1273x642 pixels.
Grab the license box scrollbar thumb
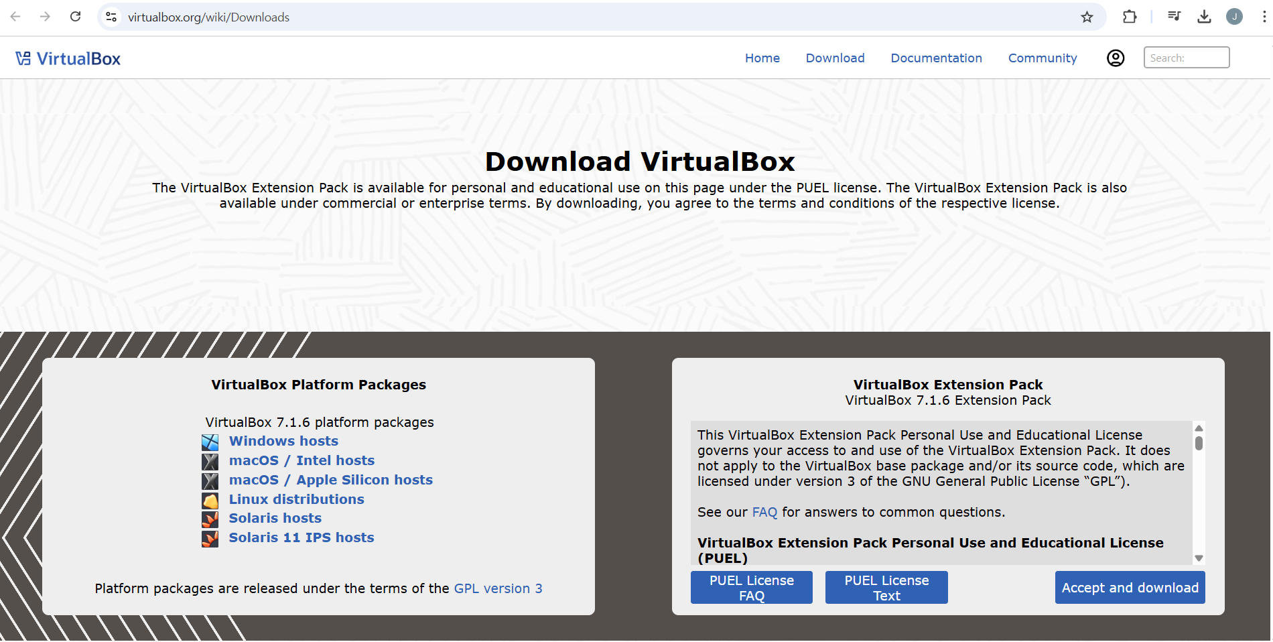tap(1199, 443)
